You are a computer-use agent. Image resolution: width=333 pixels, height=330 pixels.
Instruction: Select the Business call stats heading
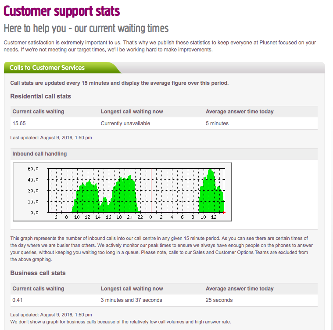[38, 273]
